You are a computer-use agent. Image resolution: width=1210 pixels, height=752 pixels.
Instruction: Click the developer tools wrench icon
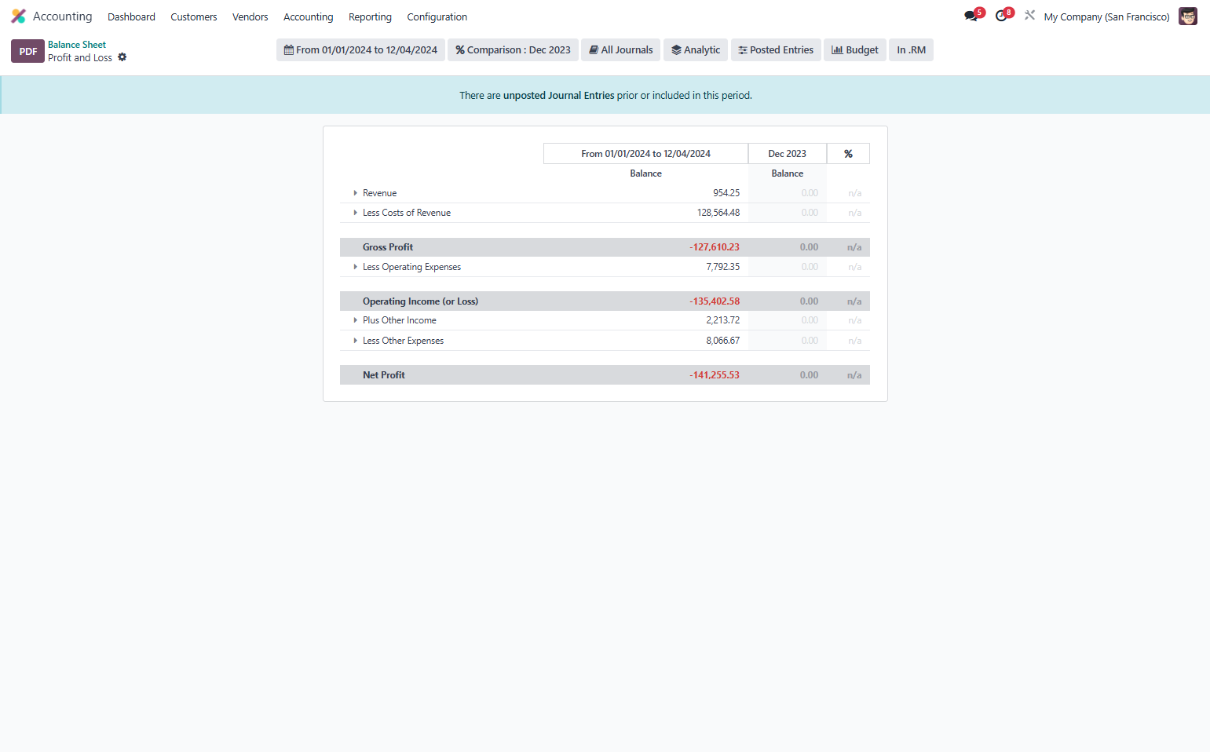pos(1029,16)
